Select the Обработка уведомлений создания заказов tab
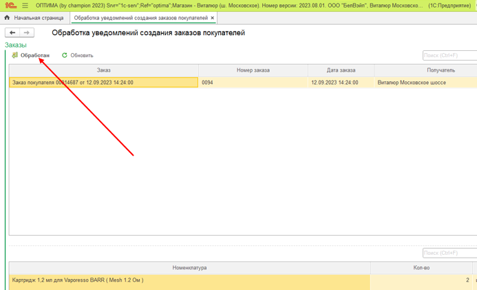477x290 pixels. click(140, 18)
